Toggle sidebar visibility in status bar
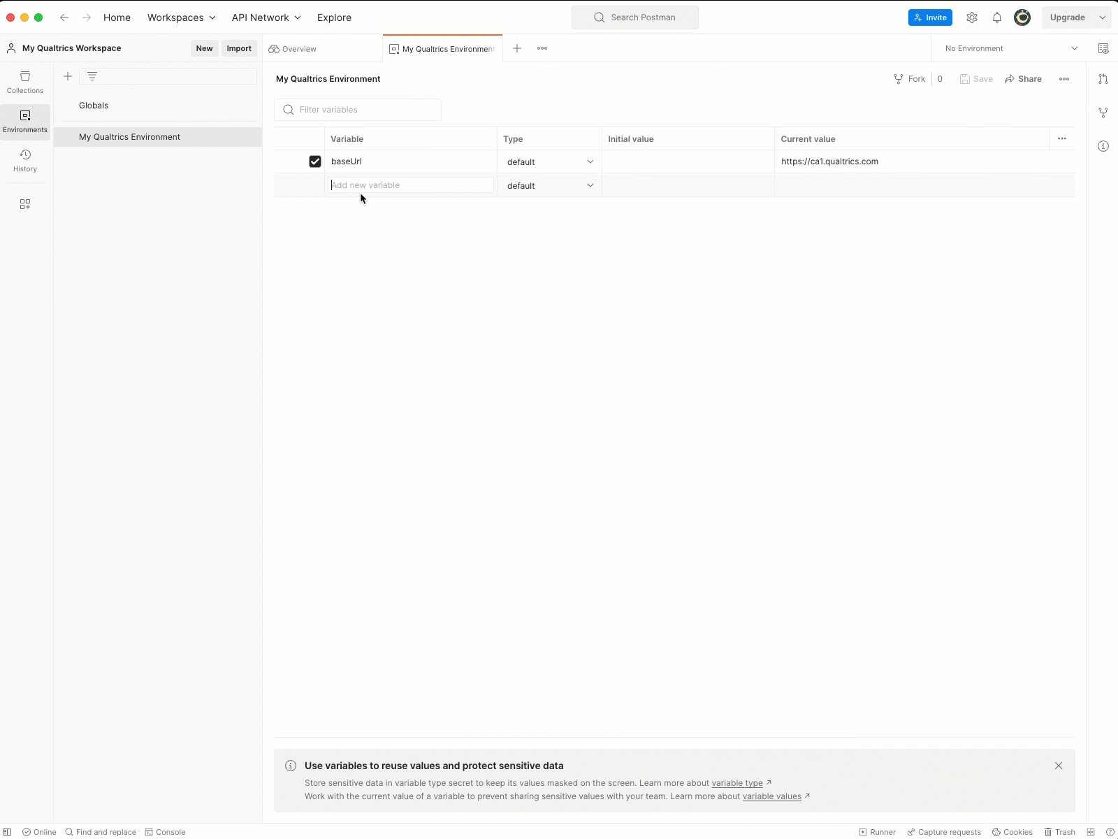Viewport: 1118px width, 839px height. point(8,832)
